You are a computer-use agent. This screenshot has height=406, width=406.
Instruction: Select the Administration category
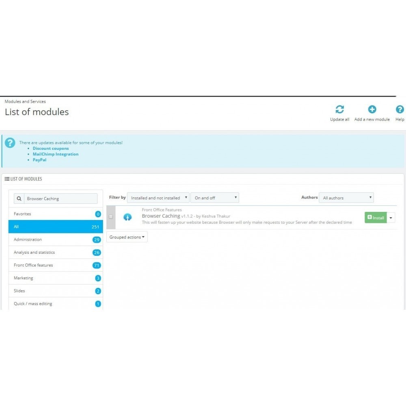point(56,240)
